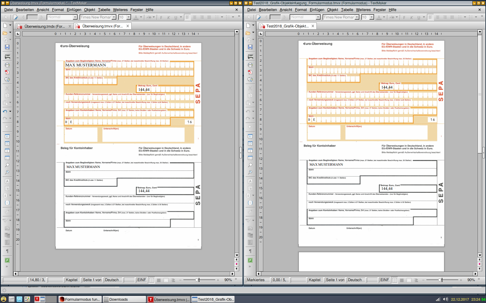Click actual size 1:1 icon, left window
Image resolution: width=486 pixels, height=303 pixels.
7,136
